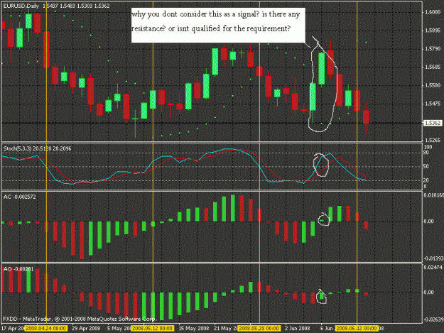Select the EURUSD,Daily chart title text
The width and height of the screenshot is (444, 333).
21,6
